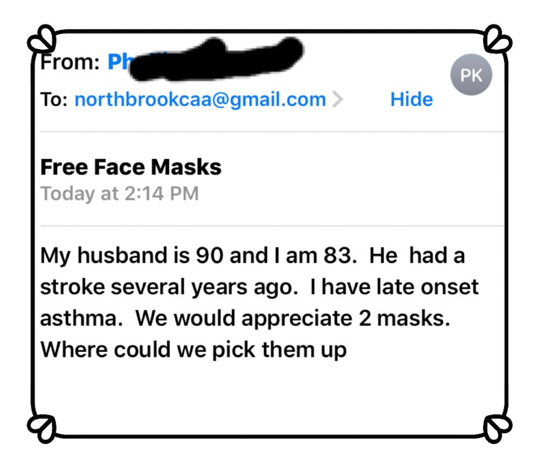Viewport: 539px width, 468px height.
Task: Expand recipient details with the gray chevron
Action: coord(337,100)
